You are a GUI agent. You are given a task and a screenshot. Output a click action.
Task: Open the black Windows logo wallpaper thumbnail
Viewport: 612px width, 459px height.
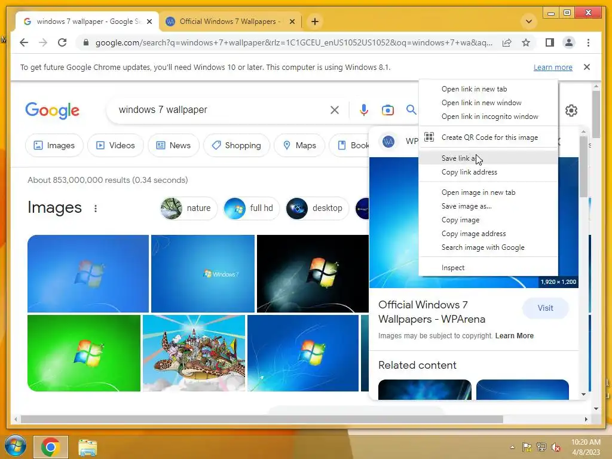313,274
